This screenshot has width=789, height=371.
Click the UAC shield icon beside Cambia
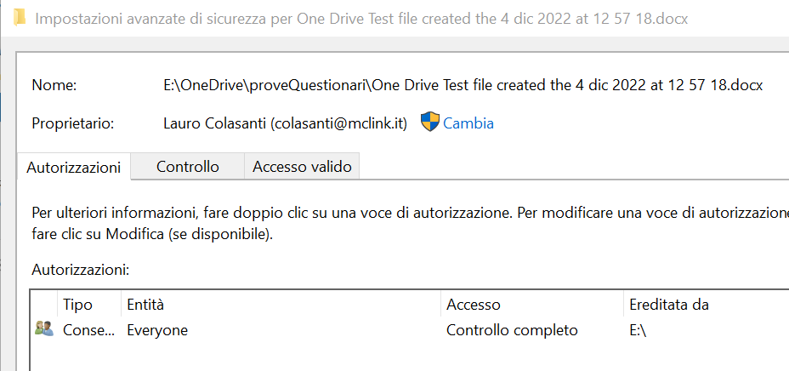click(430, 123)
